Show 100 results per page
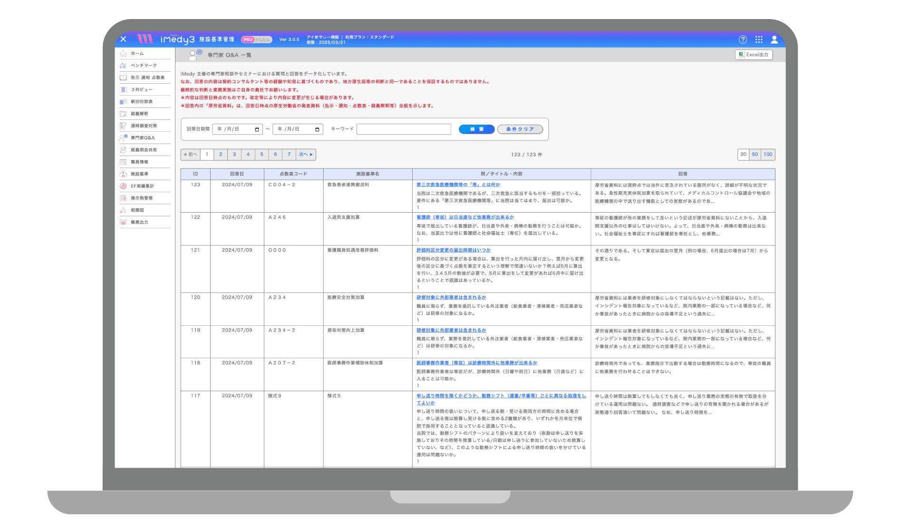909x529 pixels. point(768,155)
